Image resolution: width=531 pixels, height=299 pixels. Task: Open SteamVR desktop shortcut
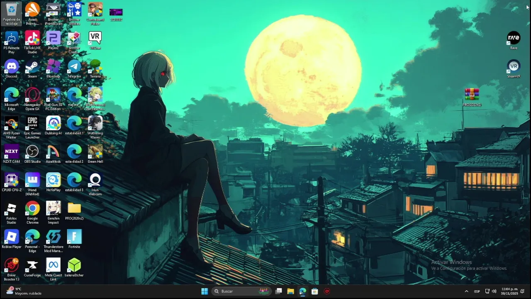point(514,69)
